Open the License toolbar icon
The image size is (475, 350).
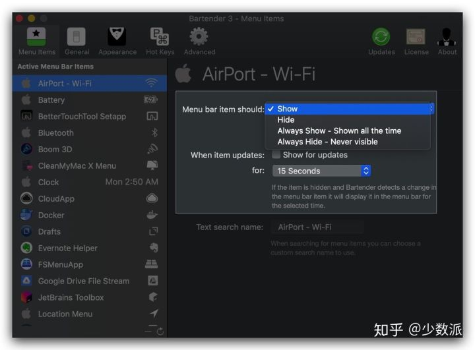[x=416, y=42]
